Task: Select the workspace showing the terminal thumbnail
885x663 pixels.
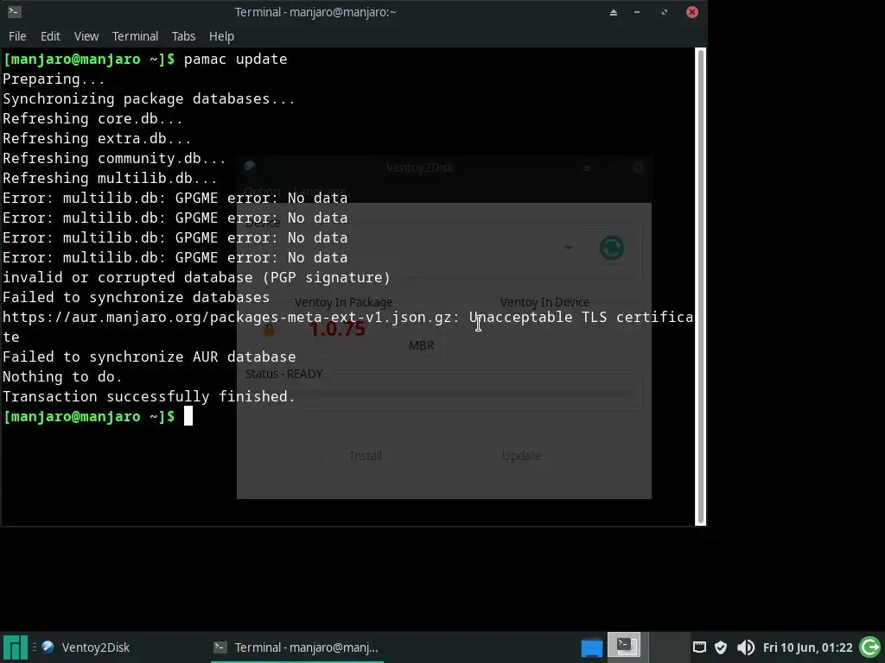Action: tap(624, 646)
